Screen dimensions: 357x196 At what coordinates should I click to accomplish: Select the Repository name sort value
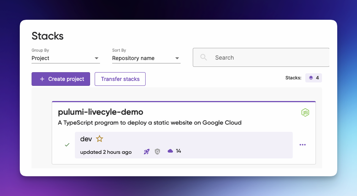pos(133,58)
